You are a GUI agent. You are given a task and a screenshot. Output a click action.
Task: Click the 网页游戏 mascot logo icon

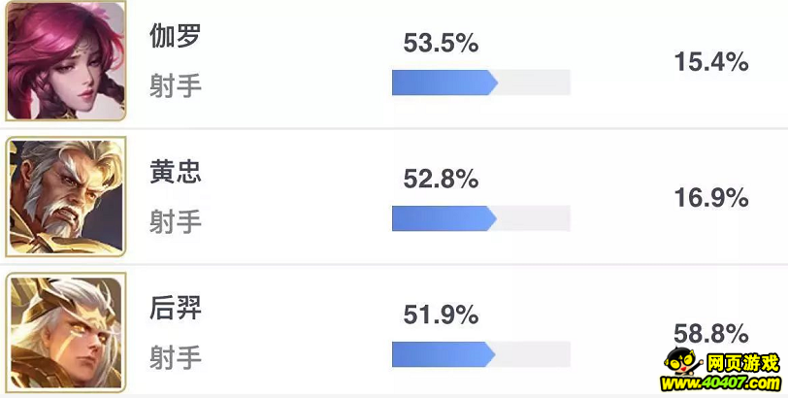[x=683, y=361]
